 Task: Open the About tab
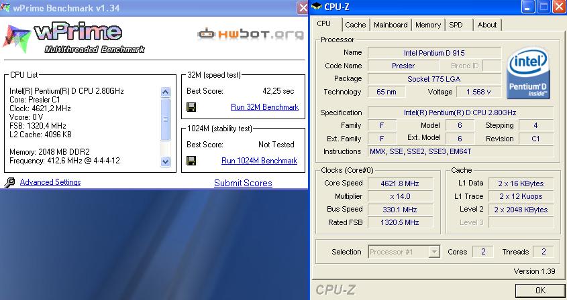tap(487, 25)
